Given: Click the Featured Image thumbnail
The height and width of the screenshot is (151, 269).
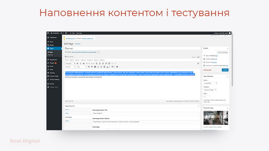Looking at the screenshot, I should pyautogui.click(x=211, y=117).
